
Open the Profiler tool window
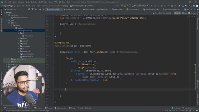coord(88,108)
